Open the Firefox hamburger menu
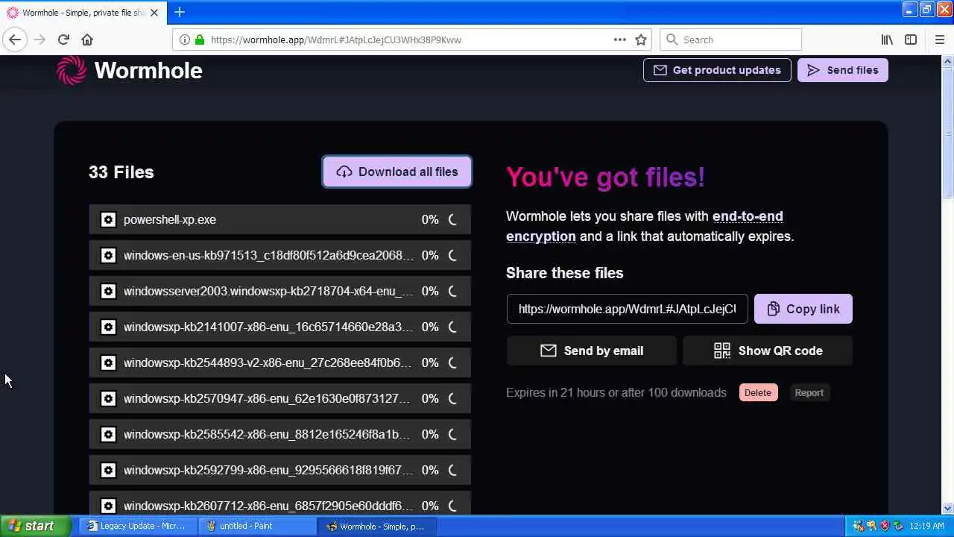The height and width of the screenshot is (537, 954). (939, 40)
